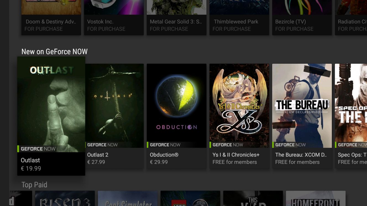The image size is (367, 206).
Task: Open the Outlast 2 game cover
Action: pos(114,106)
